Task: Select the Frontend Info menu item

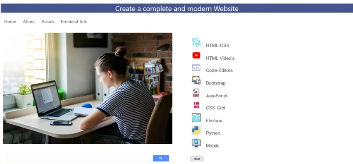Action: click(74, 22)
